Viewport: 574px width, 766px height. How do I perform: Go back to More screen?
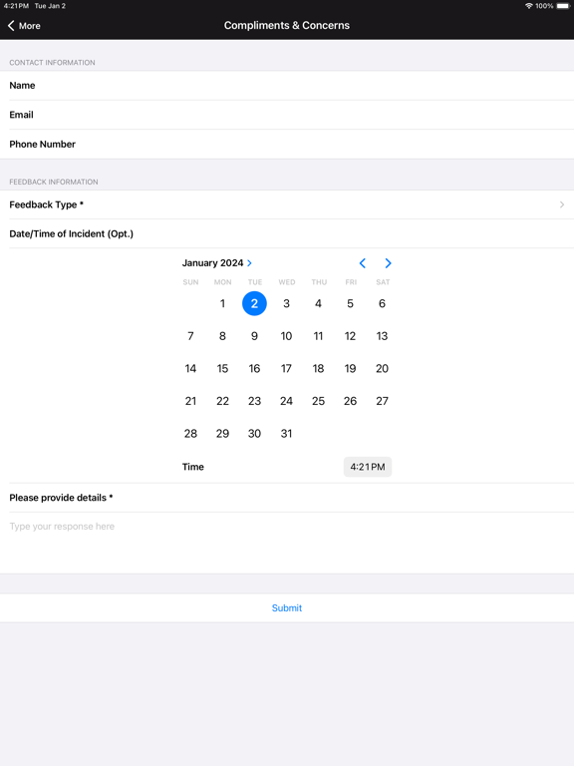(24, 25)
